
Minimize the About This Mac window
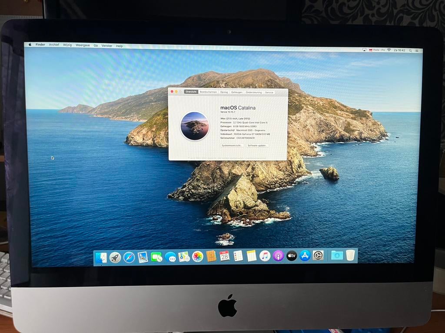click(x=176, y=91)
